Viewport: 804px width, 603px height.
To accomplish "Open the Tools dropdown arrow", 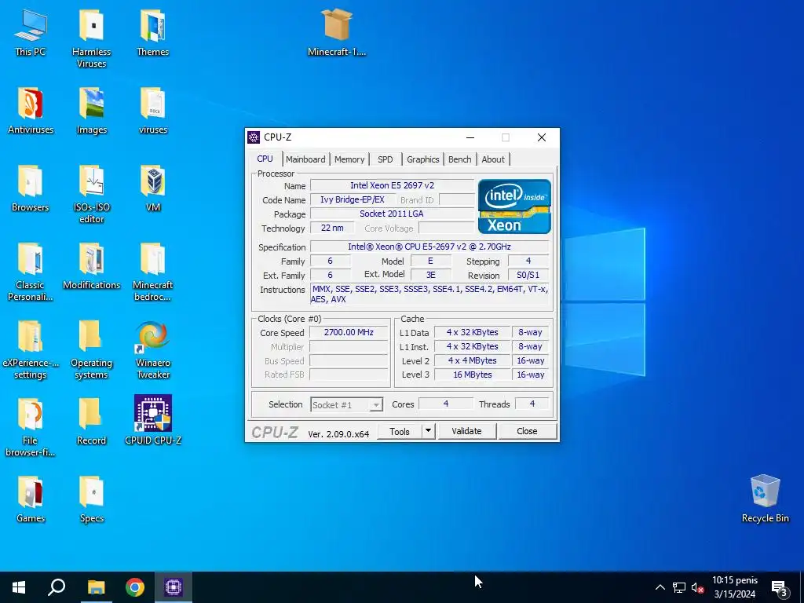I will pos(428,431).
